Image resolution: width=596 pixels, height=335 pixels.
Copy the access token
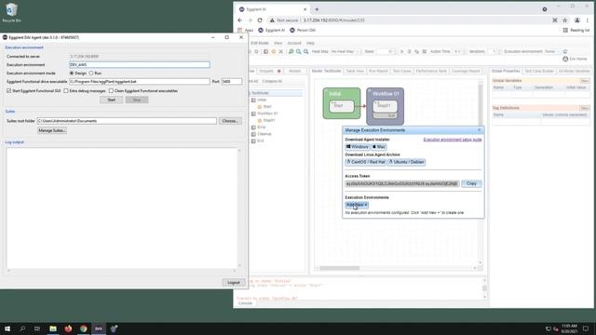coord(471,183)
